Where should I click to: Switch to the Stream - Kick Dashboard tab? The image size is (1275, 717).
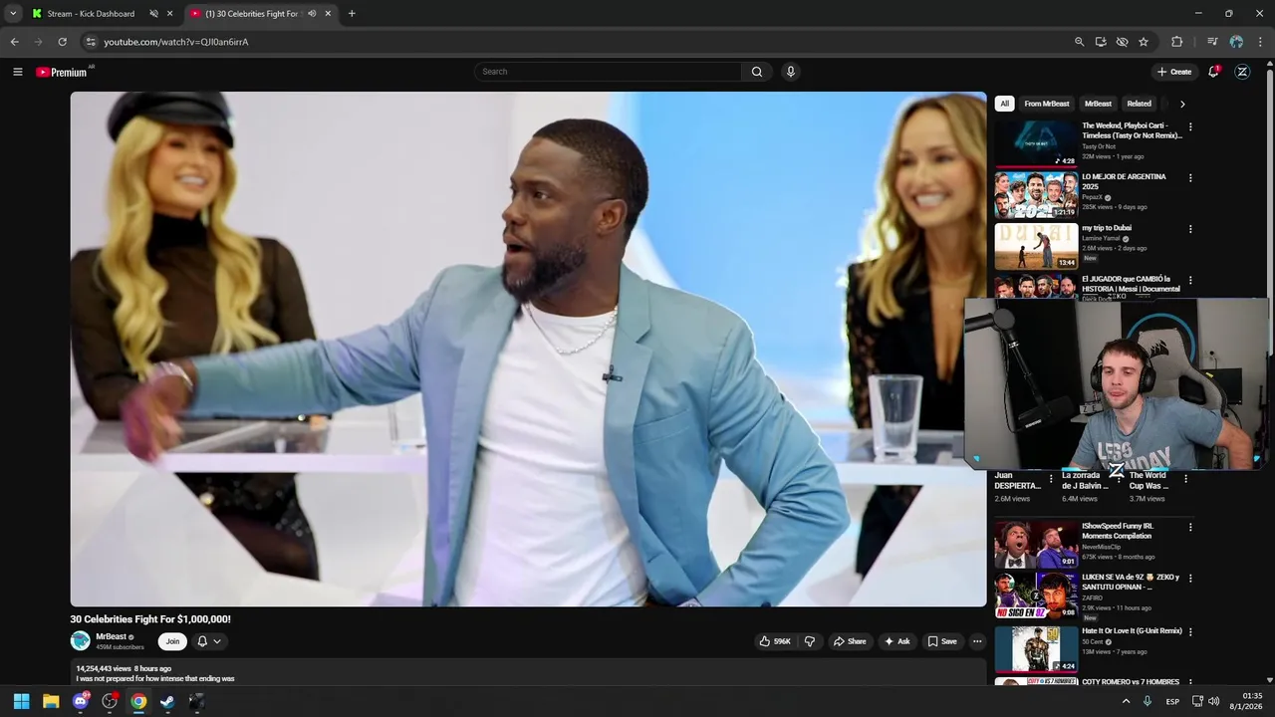[90, 14]
